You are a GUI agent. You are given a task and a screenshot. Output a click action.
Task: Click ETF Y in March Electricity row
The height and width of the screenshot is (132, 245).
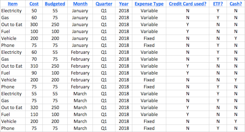218,94
